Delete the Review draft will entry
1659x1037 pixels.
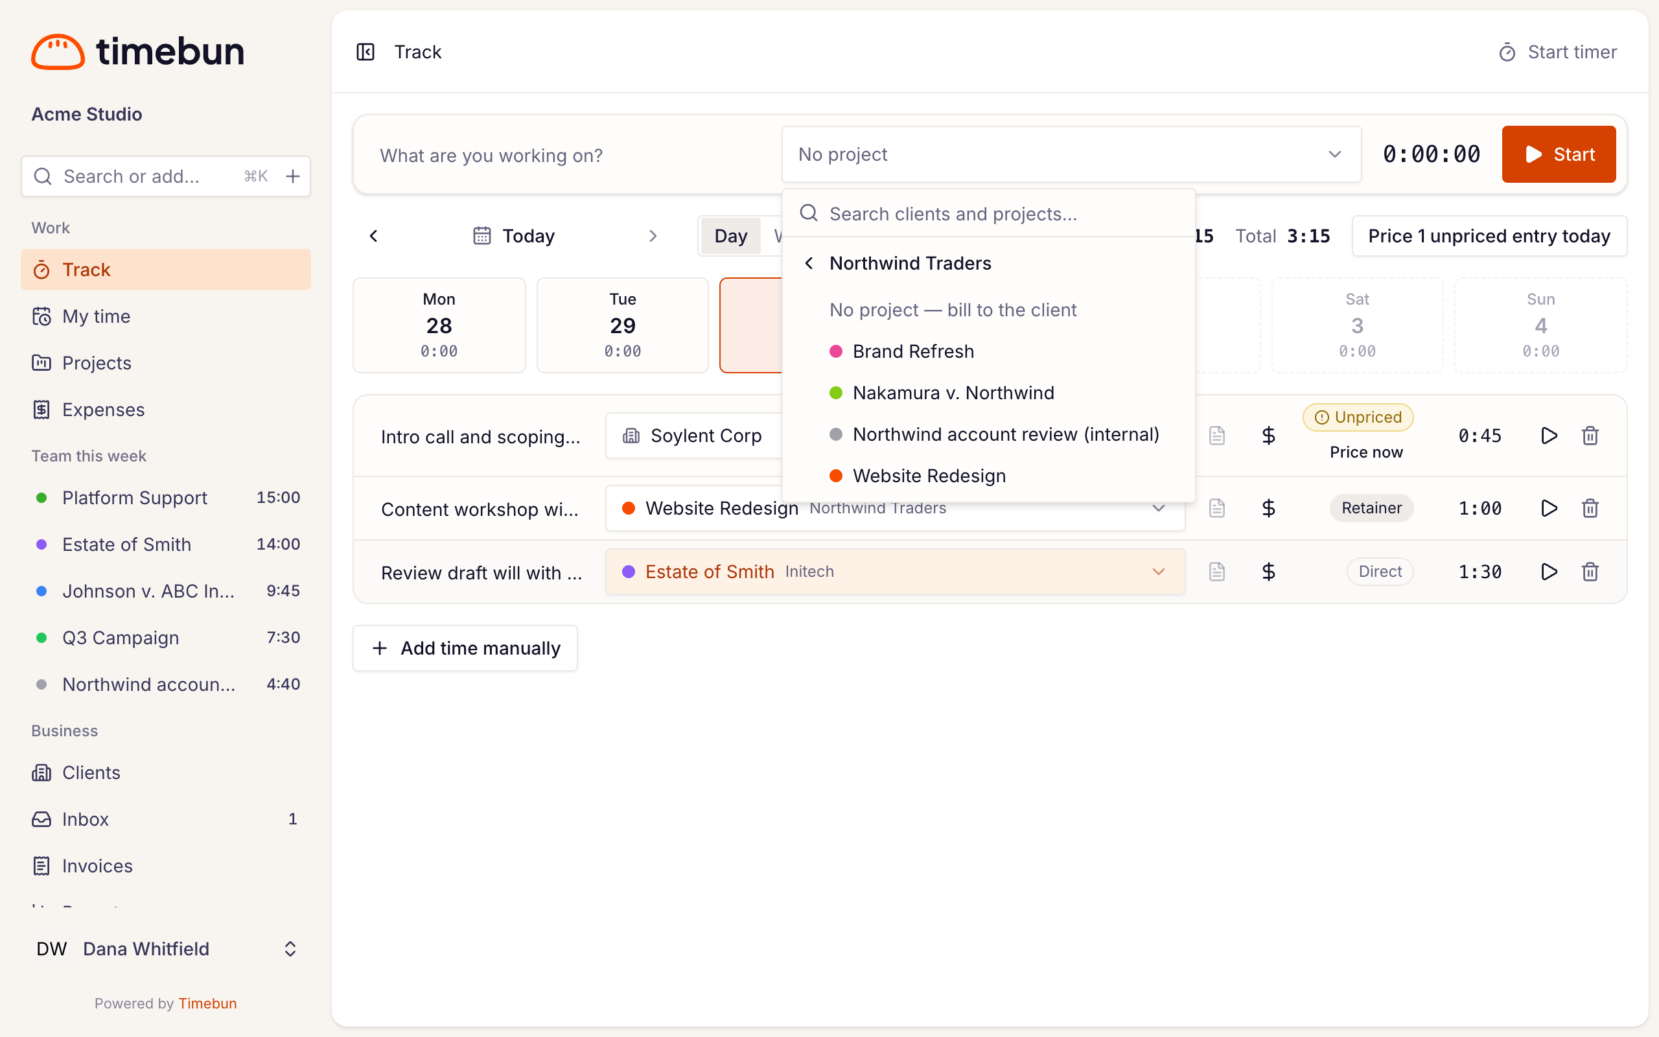1590,571
